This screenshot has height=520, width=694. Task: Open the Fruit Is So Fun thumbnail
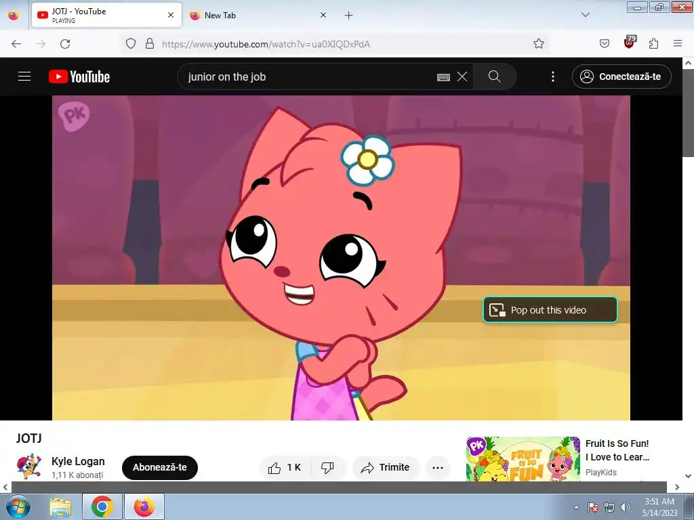[x=523, y=458]
